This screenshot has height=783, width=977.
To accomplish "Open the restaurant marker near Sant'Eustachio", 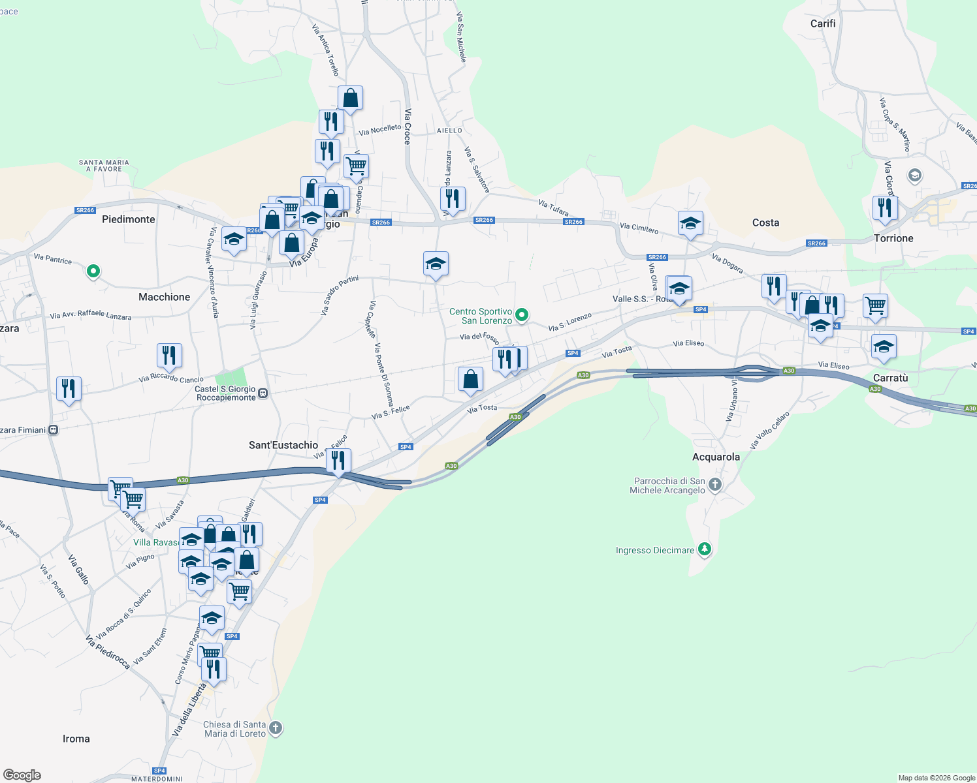I will click(338, 461).
